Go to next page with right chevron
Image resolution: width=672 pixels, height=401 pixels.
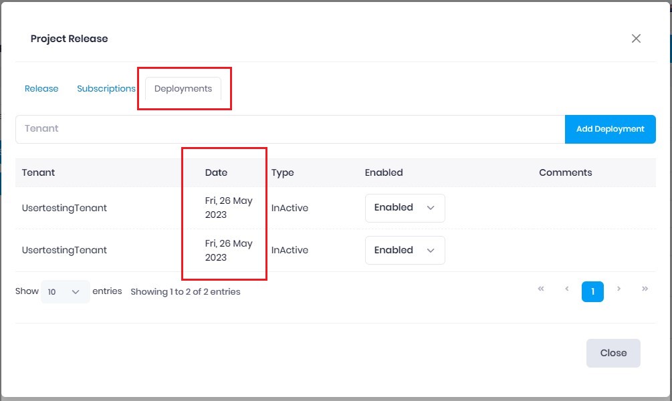[x=619, y=289]
